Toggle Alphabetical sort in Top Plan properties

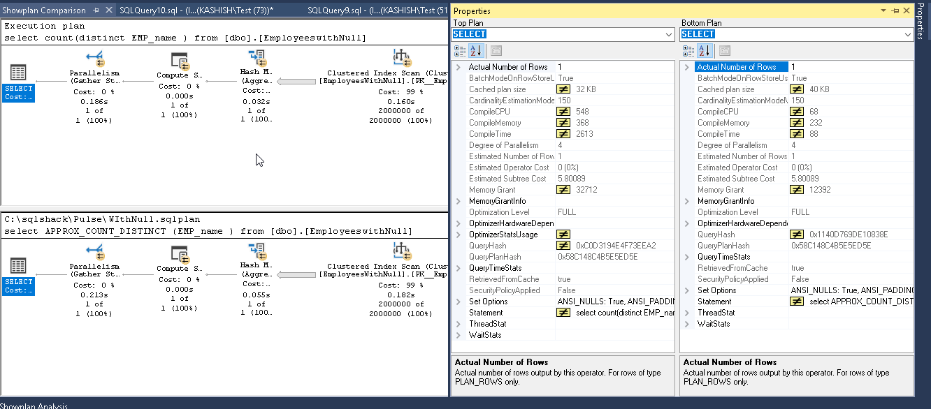point(476,51)
